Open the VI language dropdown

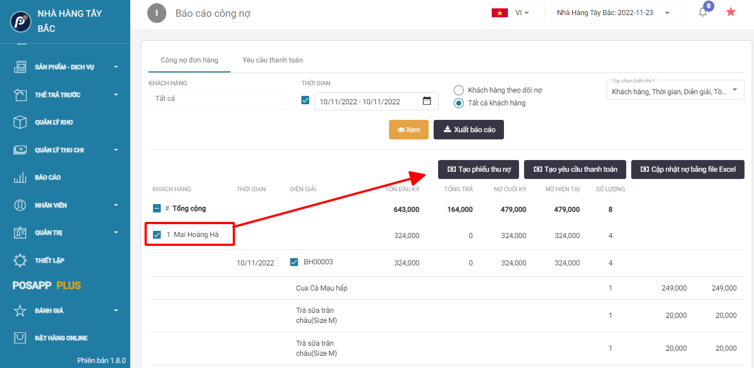pyautogui.click(x=515, y=13)
